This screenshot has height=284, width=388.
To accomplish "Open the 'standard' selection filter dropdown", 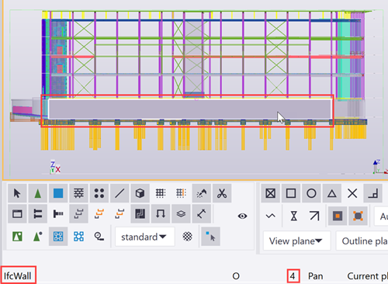I will [145, 237].
